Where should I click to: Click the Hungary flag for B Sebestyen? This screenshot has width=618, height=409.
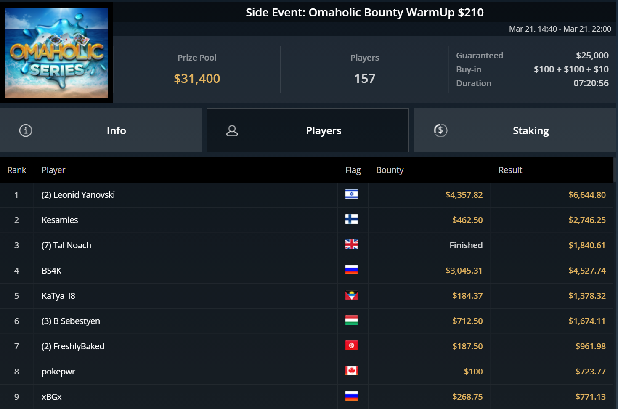point(352,320)
